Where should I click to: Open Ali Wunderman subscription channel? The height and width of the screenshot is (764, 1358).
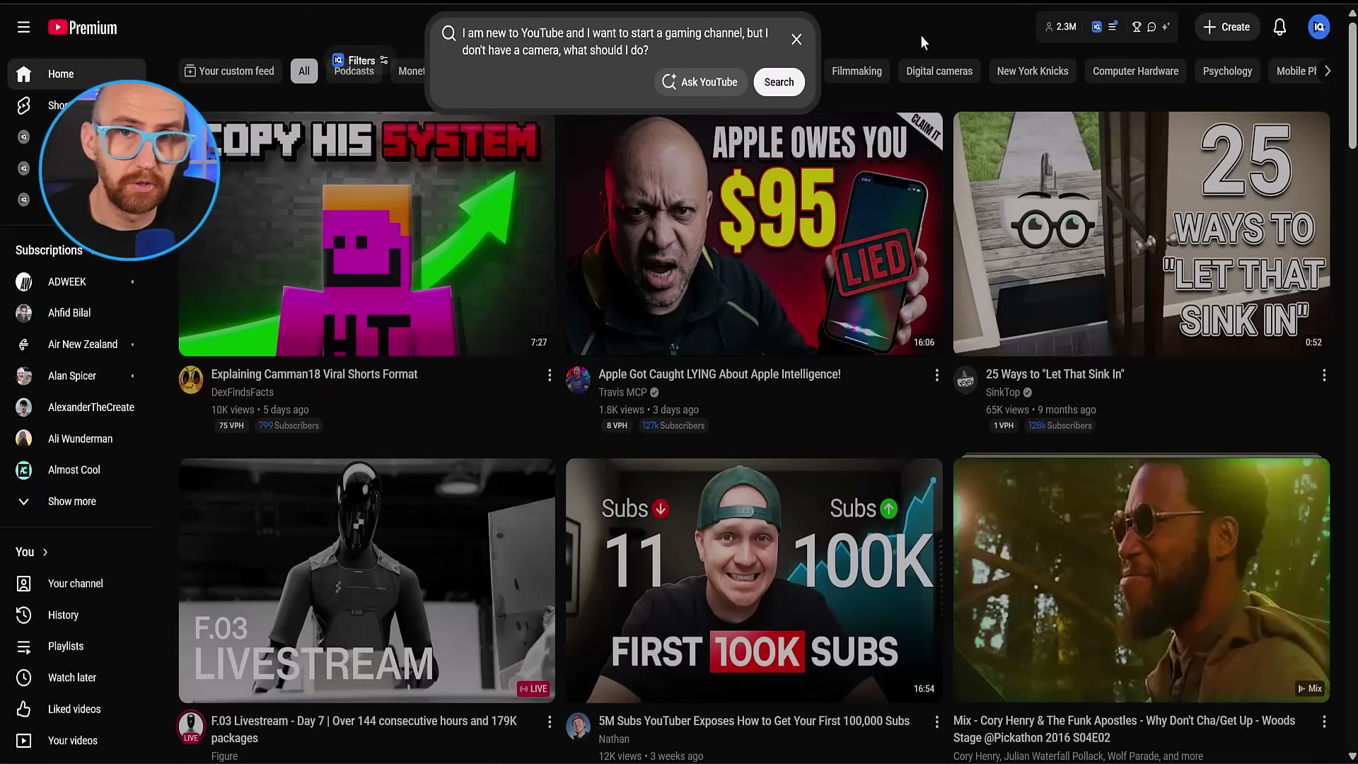click(x=77, y=439)
